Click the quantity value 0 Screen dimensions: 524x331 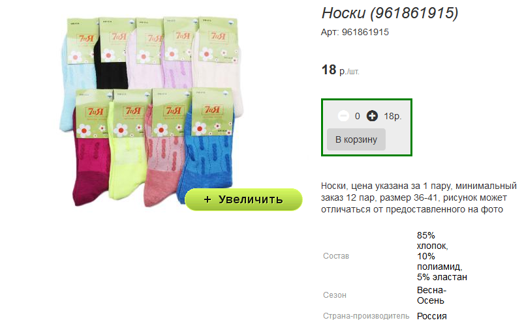click(x=357, y=116)
